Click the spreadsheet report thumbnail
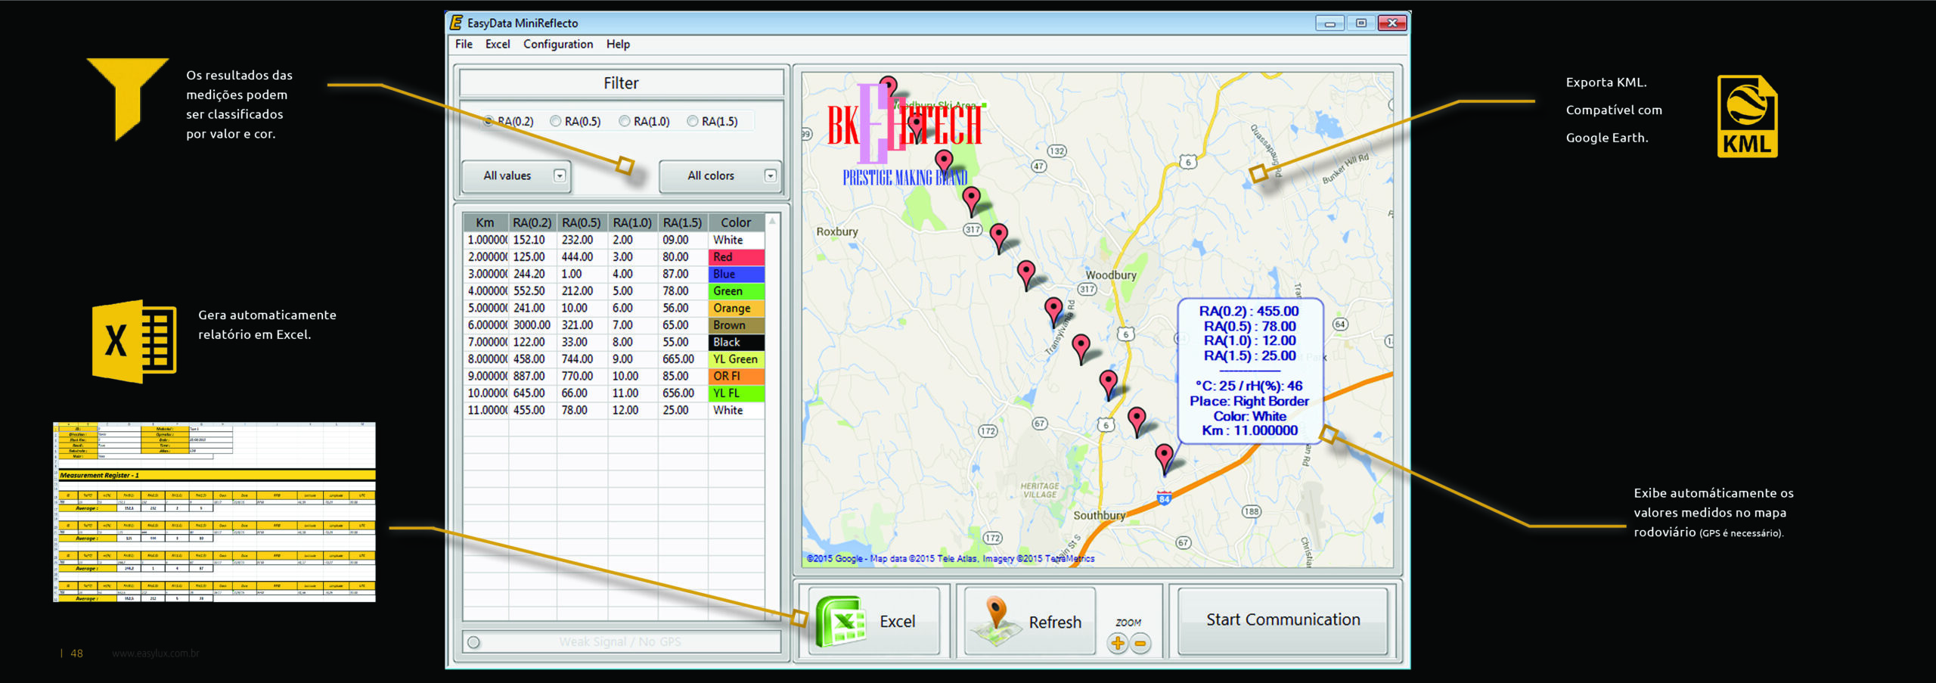This screenshot has height=683, width=1936. tap(214, 512)
